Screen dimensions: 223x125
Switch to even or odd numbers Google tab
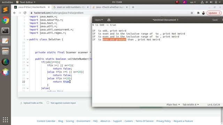point(71,7)
